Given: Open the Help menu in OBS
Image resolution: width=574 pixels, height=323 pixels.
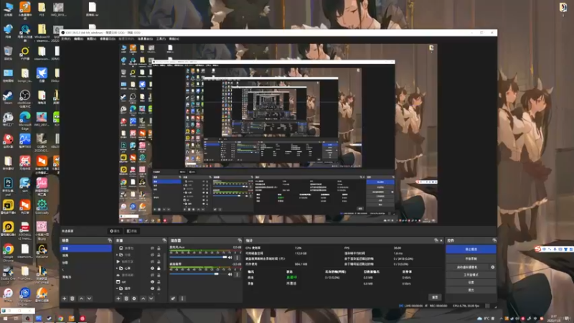Looking at the screenshot, I should pos(174,39).
